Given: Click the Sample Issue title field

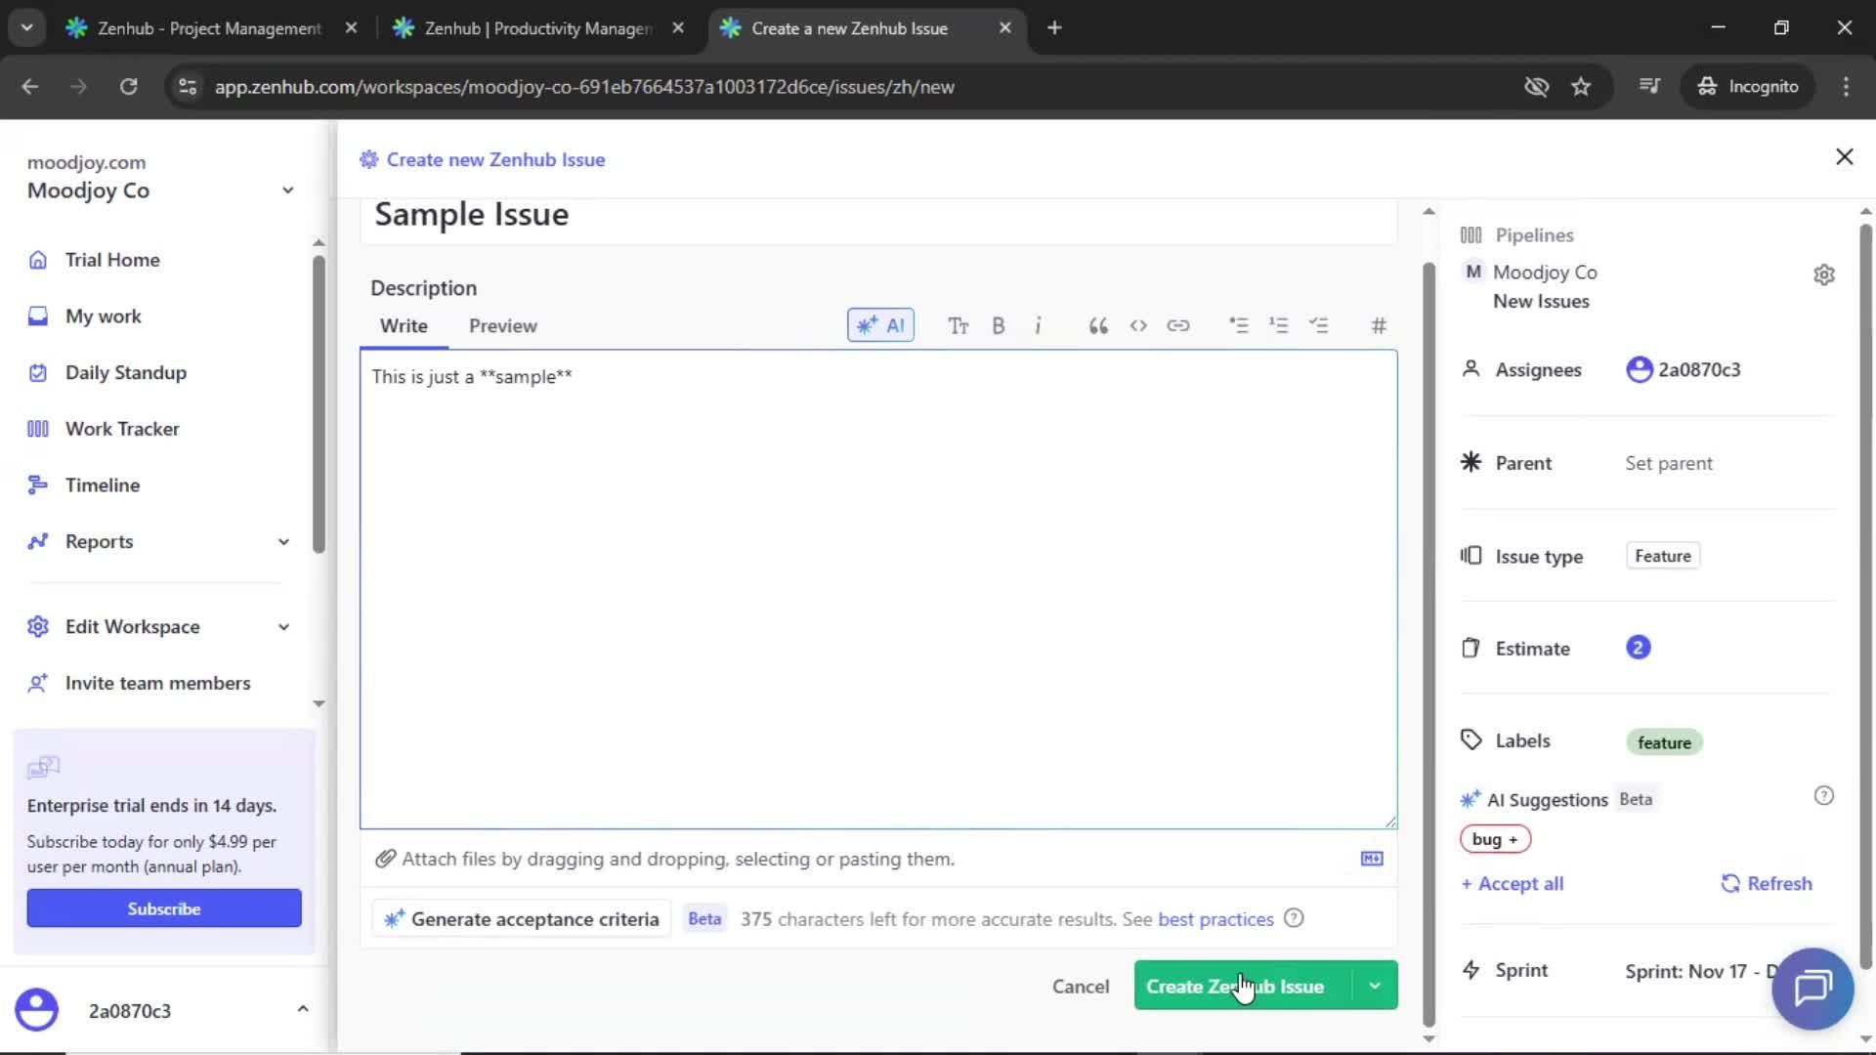Looking at the screenshot, I should pos(472,215).
